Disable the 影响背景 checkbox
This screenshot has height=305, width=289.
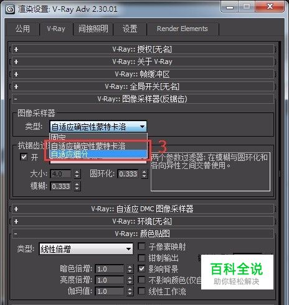[141, 269]
